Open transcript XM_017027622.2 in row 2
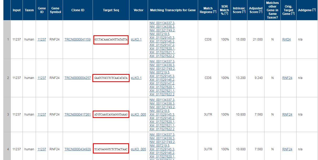The image size is (318, 160). (x=162, y=94)
